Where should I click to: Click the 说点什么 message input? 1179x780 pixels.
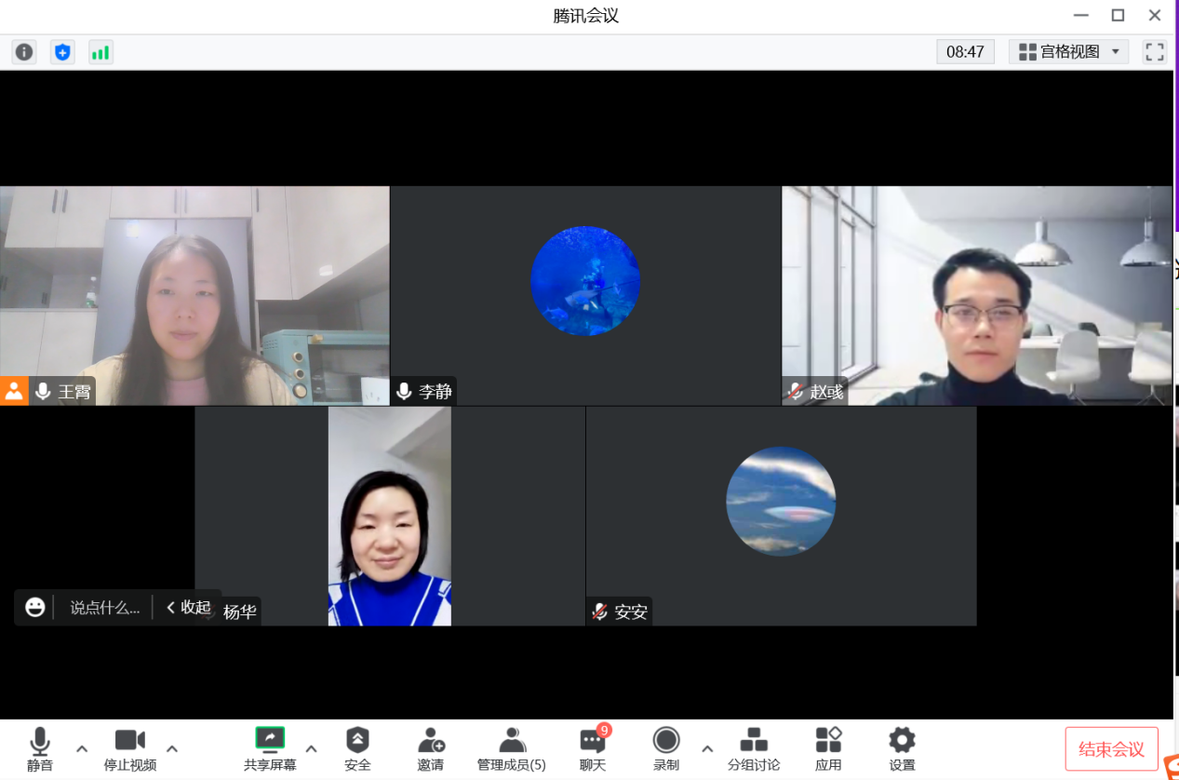pyautogui.click(x=104, y=608)
